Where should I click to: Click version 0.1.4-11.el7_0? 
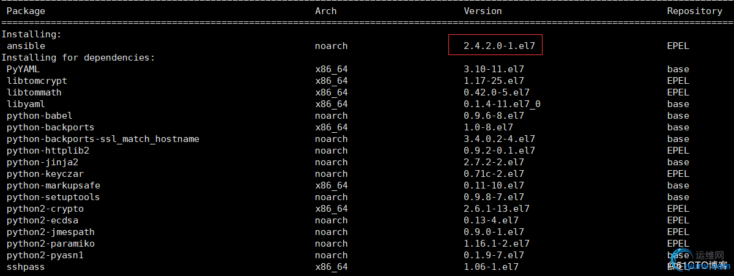502,104
